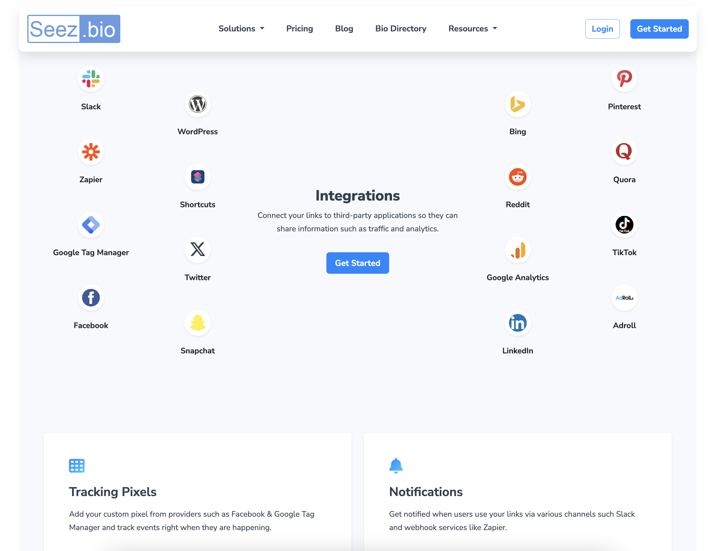Click the Quora label text

tap(624, 180)
